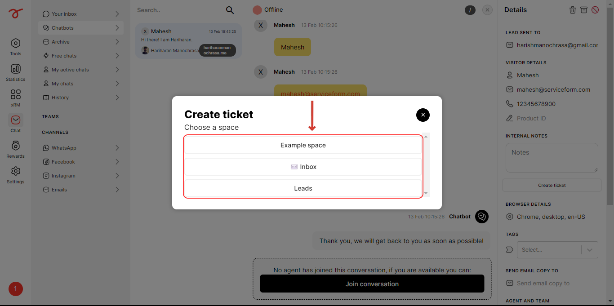Choose the Example space option
This screenshot has height=306, width=614.
click(x=303, y=145)
